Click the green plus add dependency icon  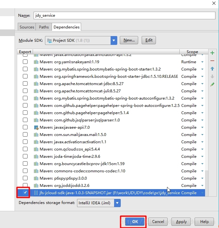click(x=212, y=53)
